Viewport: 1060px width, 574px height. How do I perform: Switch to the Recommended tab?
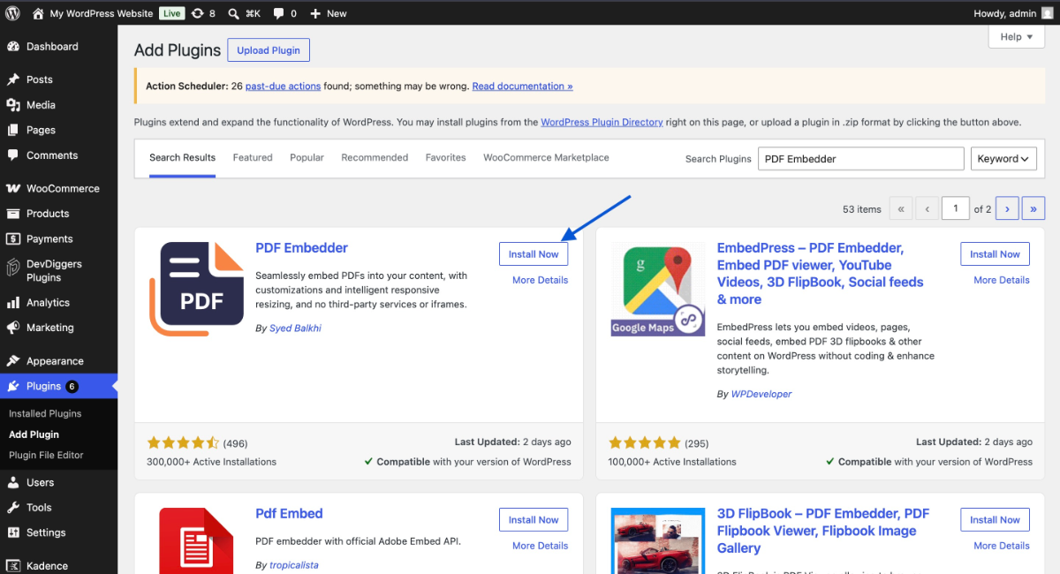375,158
